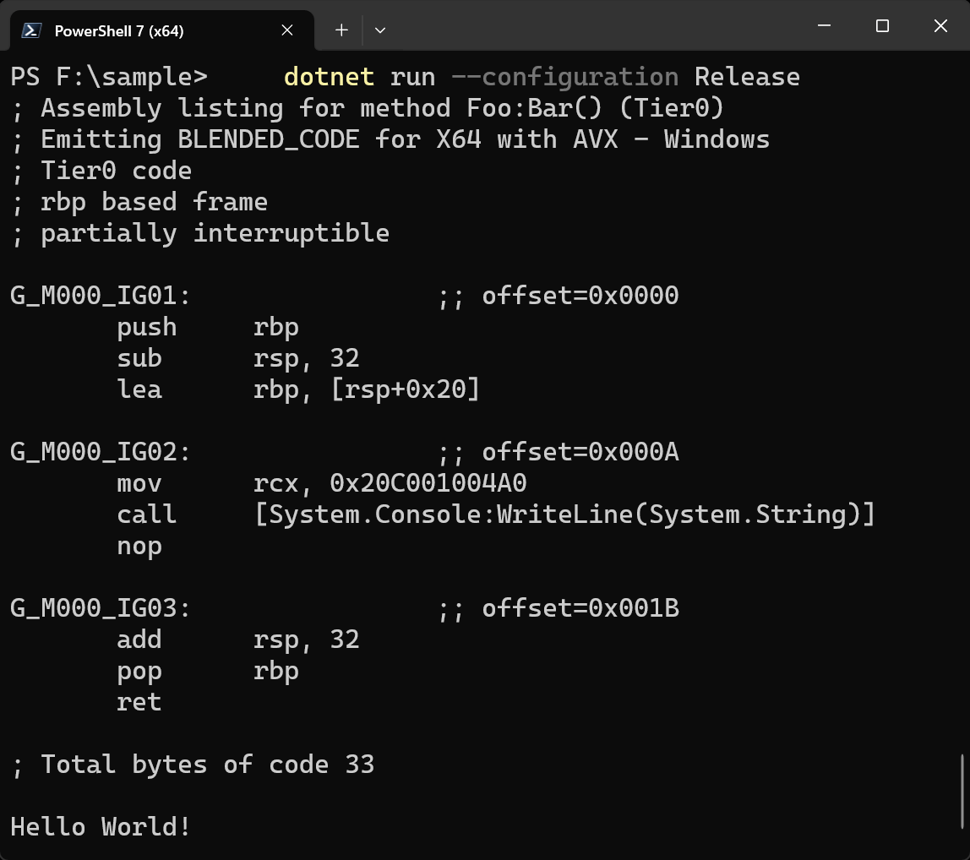Click the dotnet command text

click(x=328, y=76)
